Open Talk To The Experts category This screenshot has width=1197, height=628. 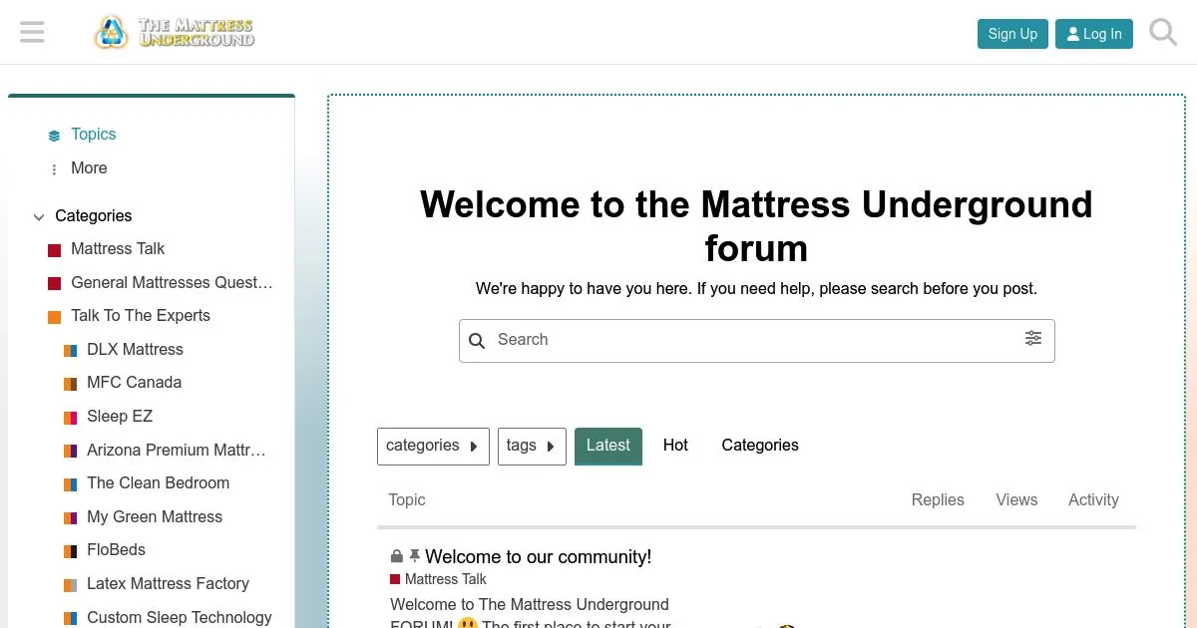click(141, 316)
